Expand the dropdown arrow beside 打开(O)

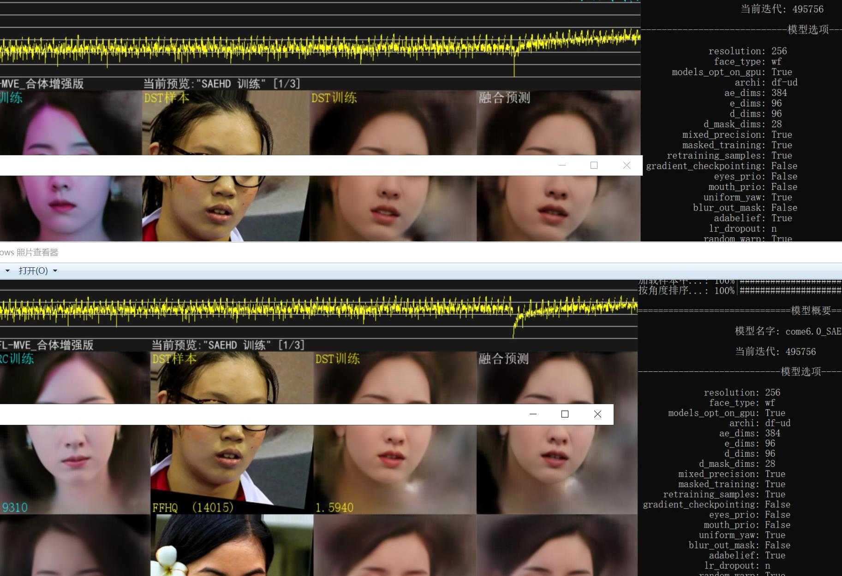coord(55,271)
